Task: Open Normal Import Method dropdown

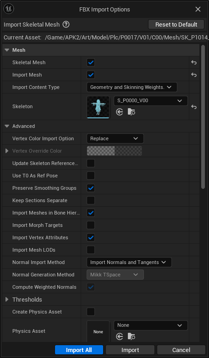Action: coord(129,262)
